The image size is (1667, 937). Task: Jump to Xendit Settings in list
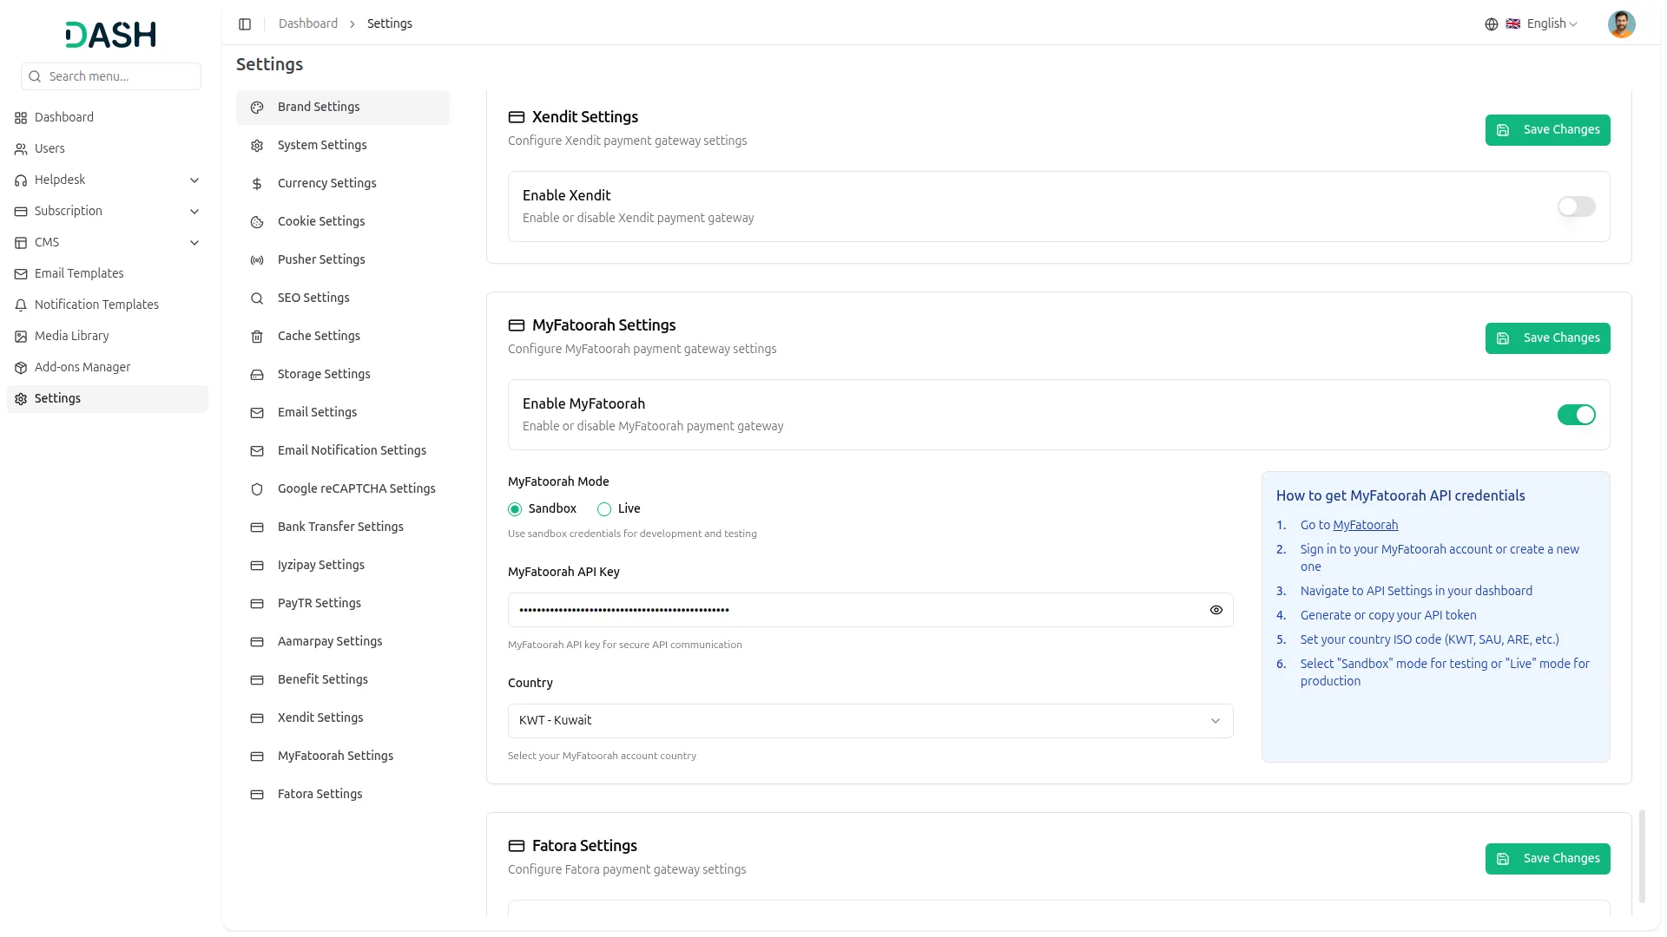(342, 718)
